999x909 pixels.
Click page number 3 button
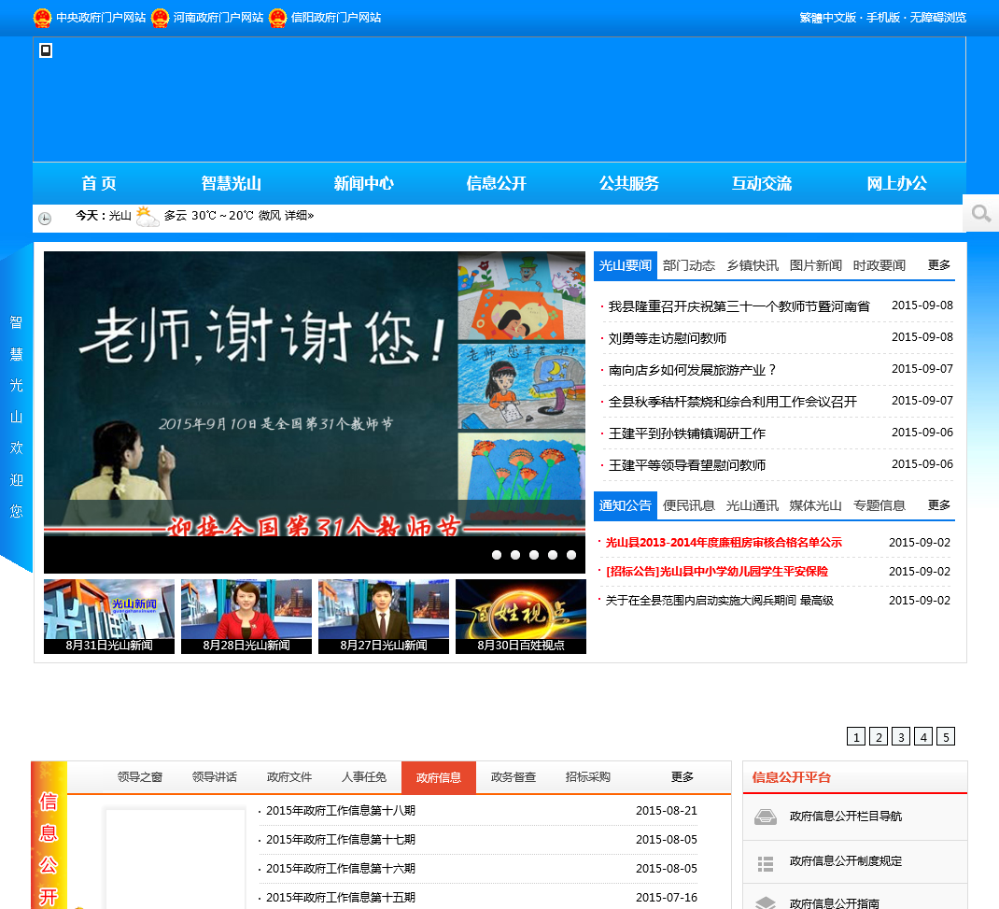click(x=901, y=737)
